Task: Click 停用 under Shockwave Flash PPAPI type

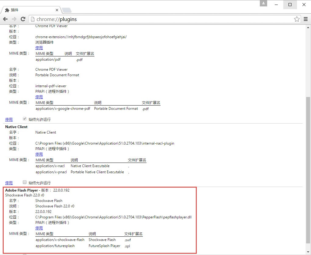Action: 39,228
